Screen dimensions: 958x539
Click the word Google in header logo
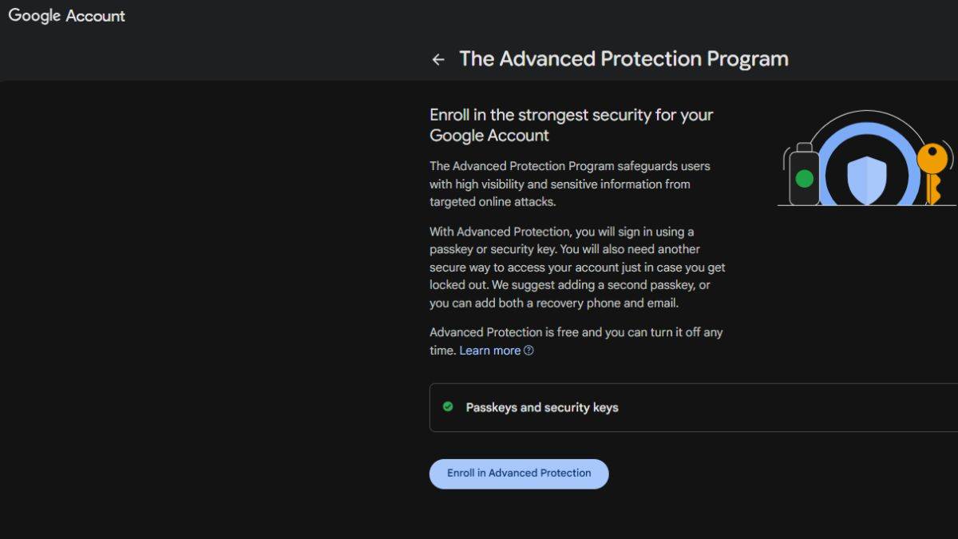[34, 16]
